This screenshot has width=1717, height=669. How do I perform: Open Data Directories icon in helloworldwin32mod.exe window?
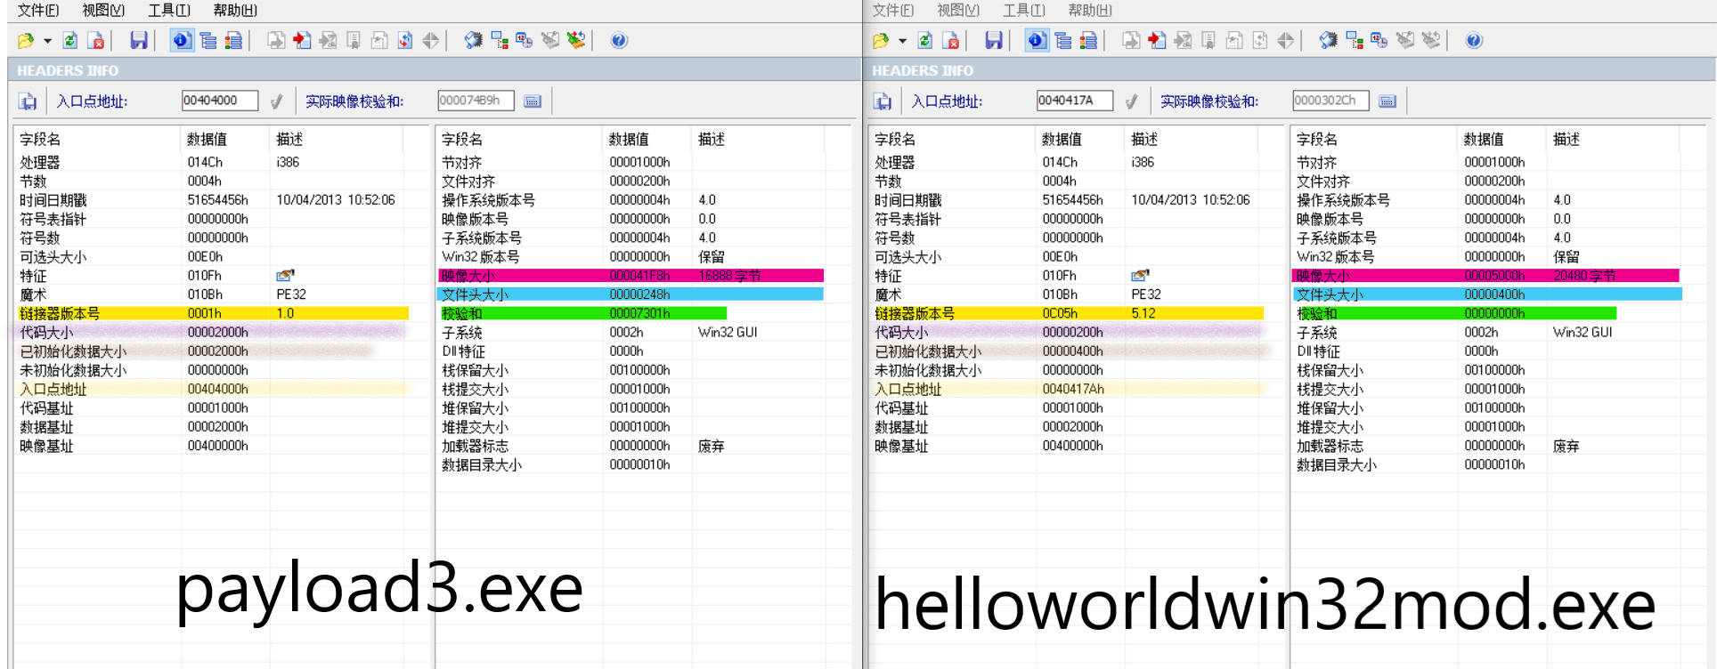pyautogui.click(x=1063, y=40)
